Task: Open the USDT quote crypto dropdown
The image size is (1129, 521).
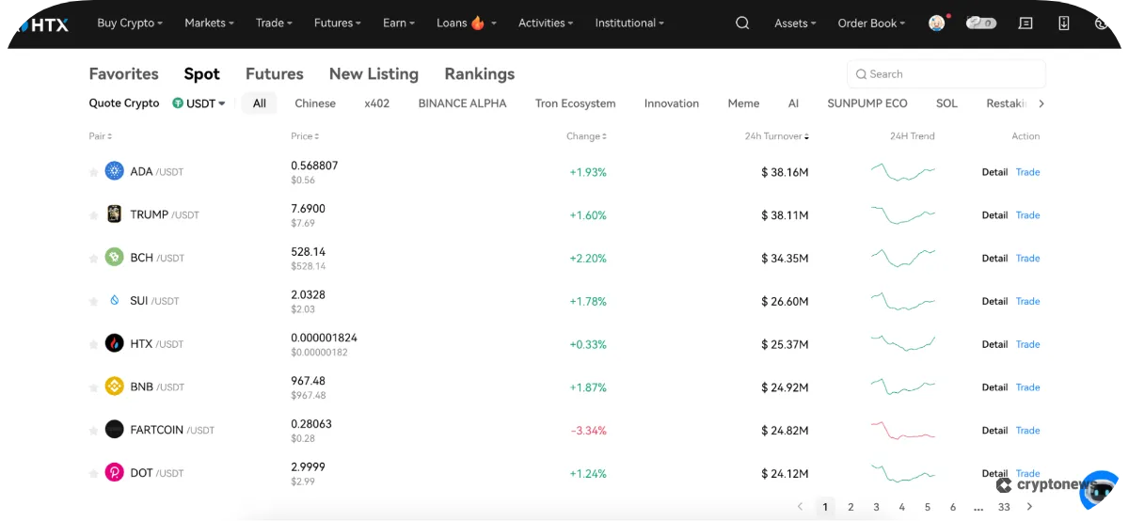Action: click(x=199, y=103)
